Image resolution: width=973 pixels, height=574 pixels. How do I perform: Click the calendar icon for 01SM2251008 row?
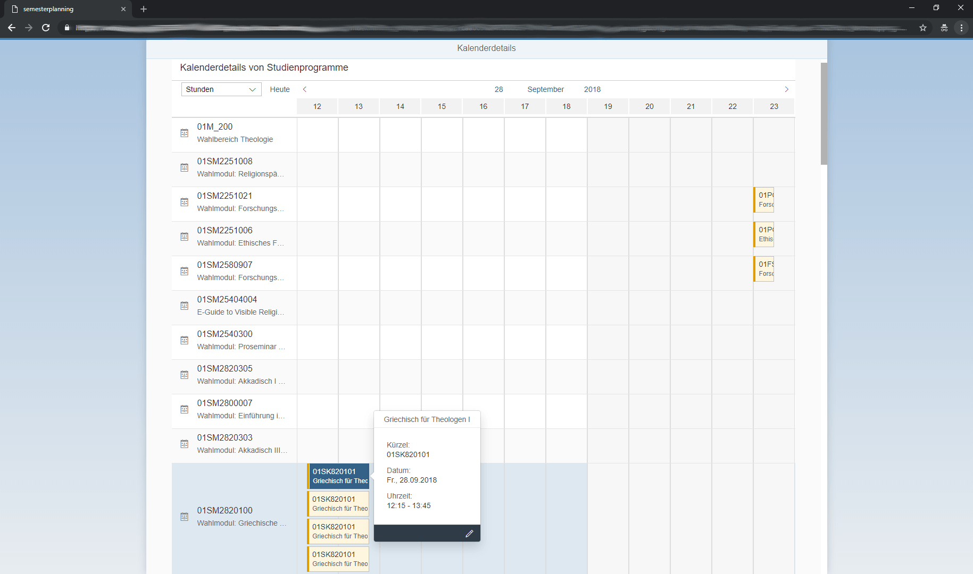click(x=184, y=167)
